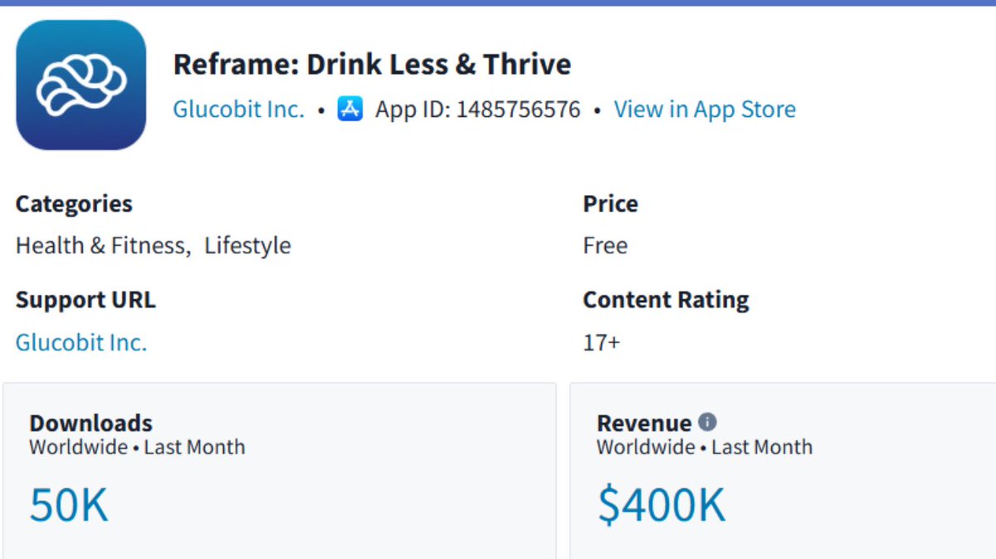Open the Glucobit Inc. Support URL link
Image resolution: width=996 pixels, height=559 pixels.
click(x=81, y=342)
